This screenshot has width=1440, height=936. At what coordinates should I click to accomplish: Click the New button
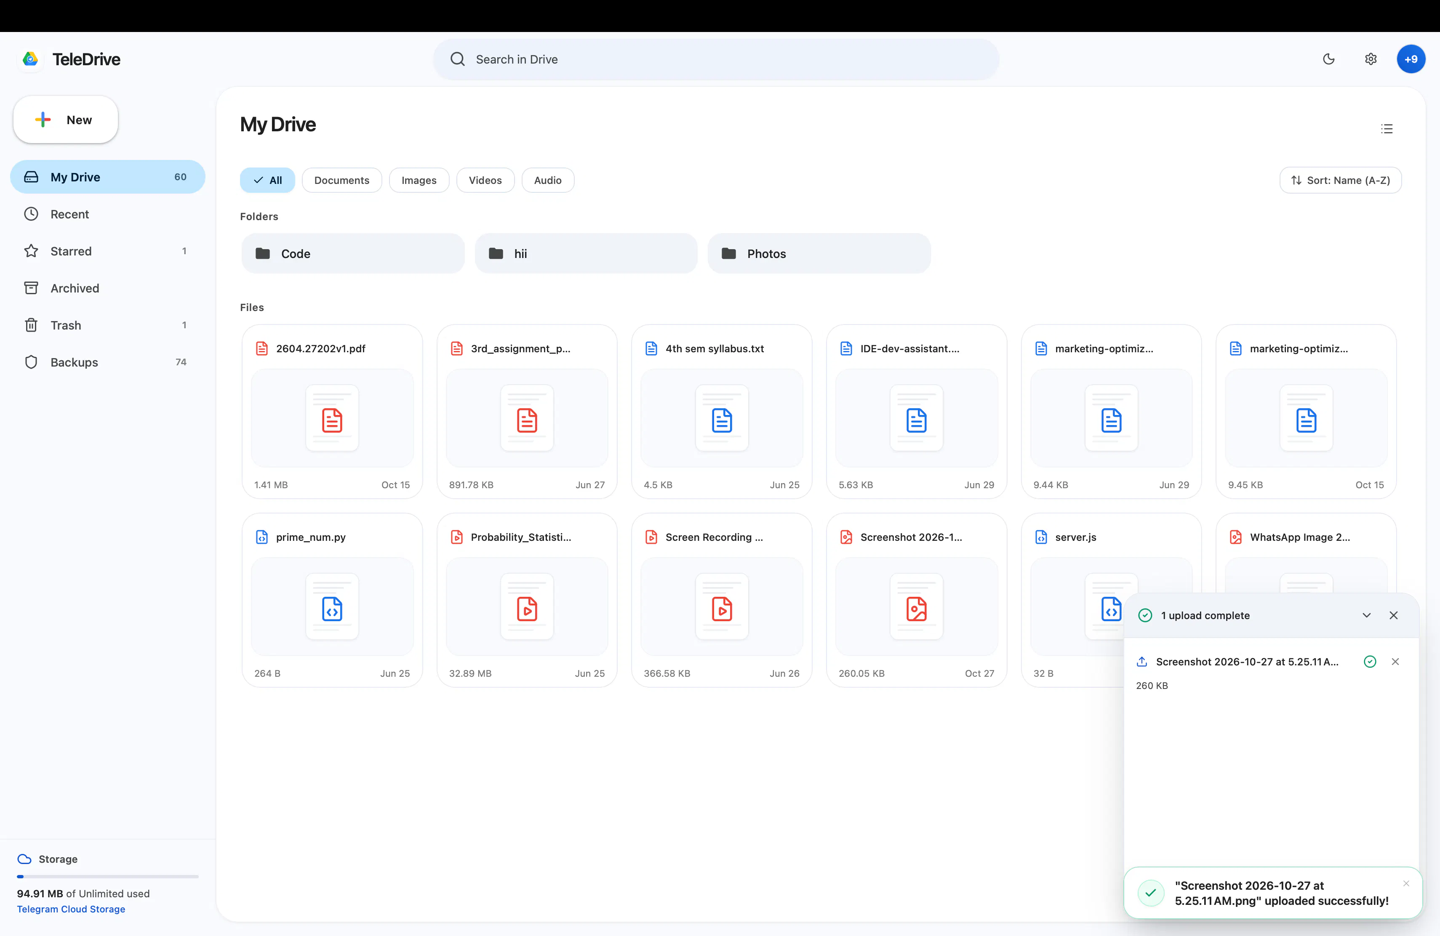[66, 120]
